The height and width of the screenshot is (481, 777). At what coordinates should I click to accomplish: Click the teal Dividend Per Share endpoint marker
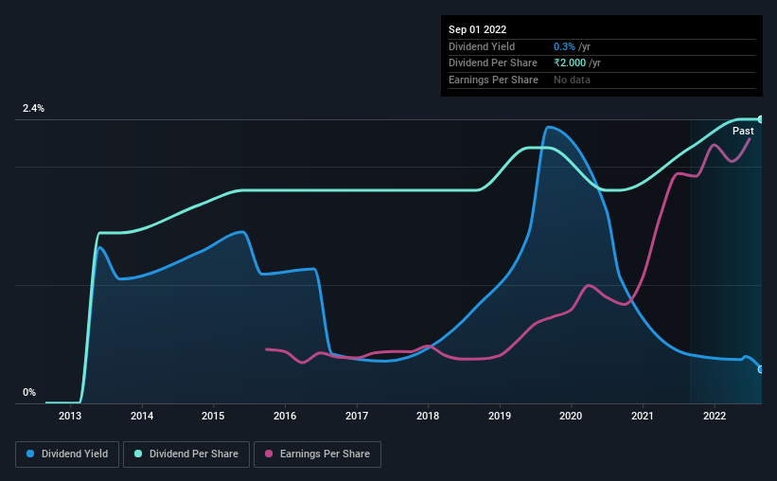[x=761, y=119]
